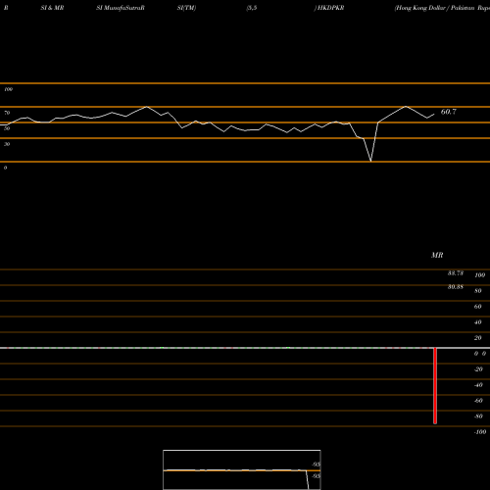Click the upper '-95' label in the mini chart

point(316,465)
